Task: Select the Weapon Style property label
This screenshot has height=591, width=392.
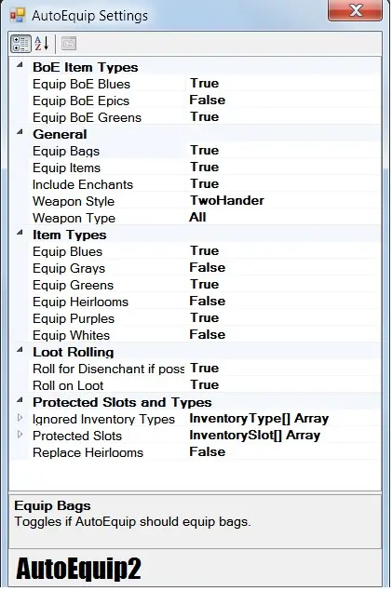Action: coord(74,202)
